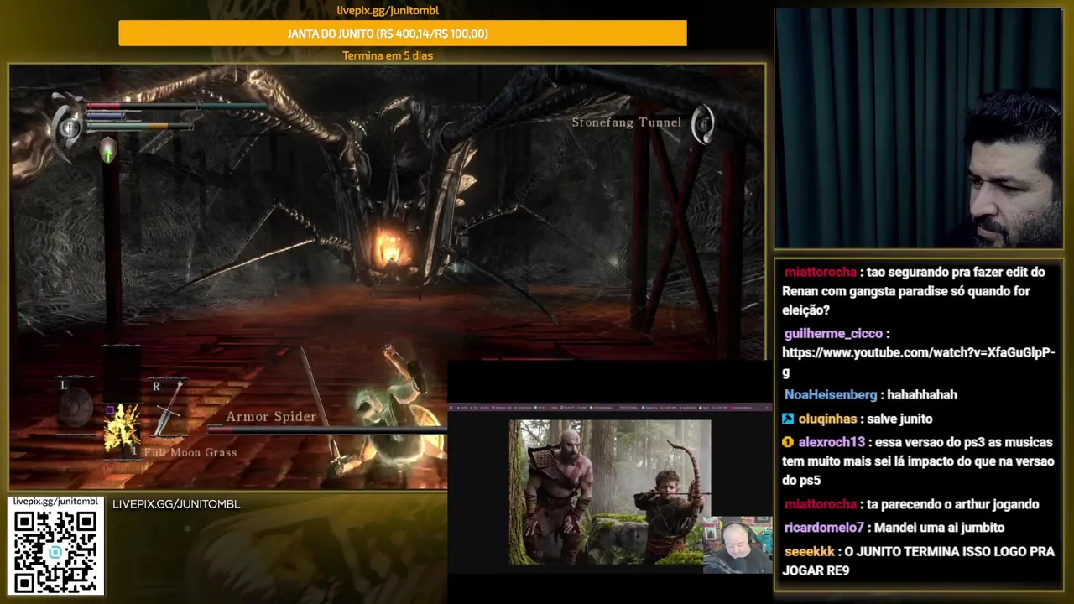The width and height of the screenshot is (1074, 604).
Task: Click username miattorocha on the gangsta paradise message
Action: pos(821,272)
